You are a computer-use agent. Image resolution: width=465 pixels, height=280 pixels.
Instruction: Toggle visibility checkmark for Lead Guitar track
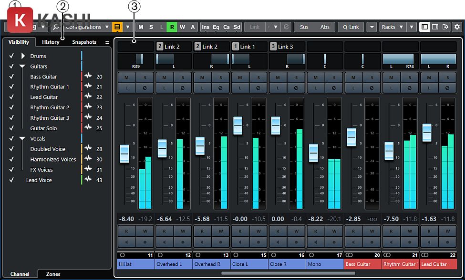12,97
